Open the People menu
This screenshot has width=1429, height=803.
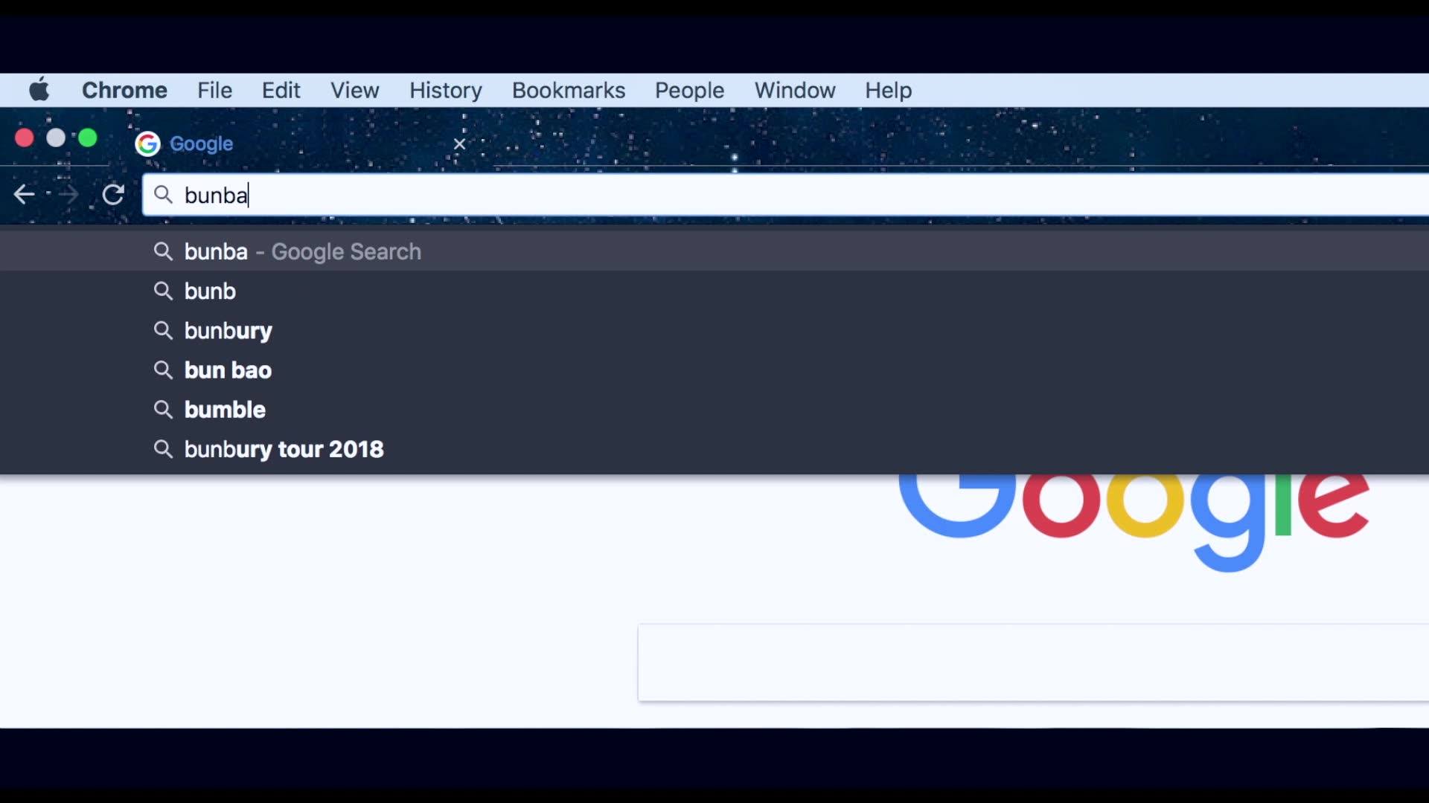[689, 90]
